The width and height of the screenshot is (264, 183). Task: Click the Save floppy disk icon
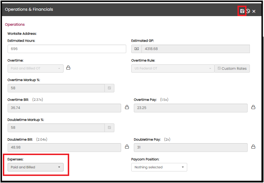coord(242,11)
